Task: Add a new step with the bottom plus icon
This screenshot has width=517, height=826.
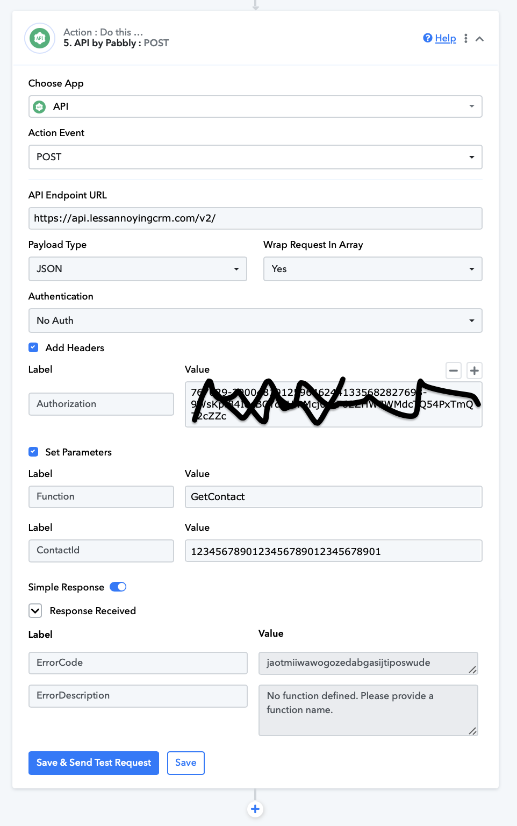Action: pos(255,809)
